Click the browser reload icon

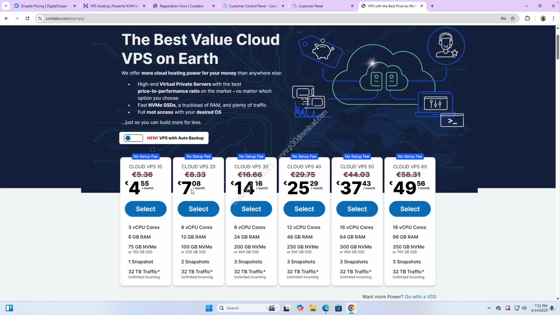click(x=27, y=18)
